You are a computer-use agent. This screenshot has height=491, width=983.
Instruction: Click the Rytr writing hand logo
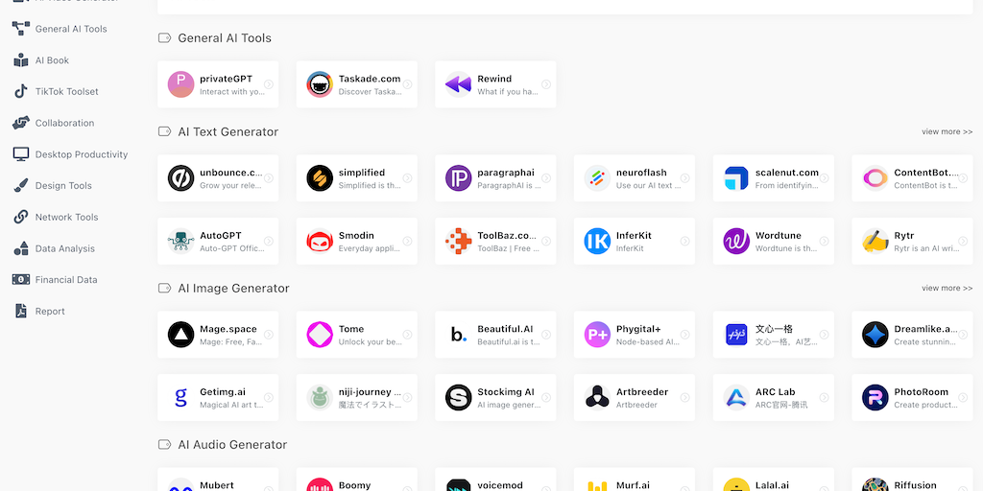(x=875, y=241)
